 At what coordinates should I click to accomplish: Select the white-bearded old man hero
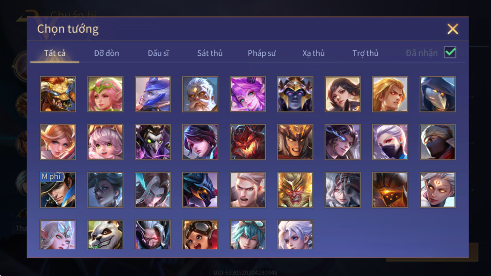coord(200,94)
